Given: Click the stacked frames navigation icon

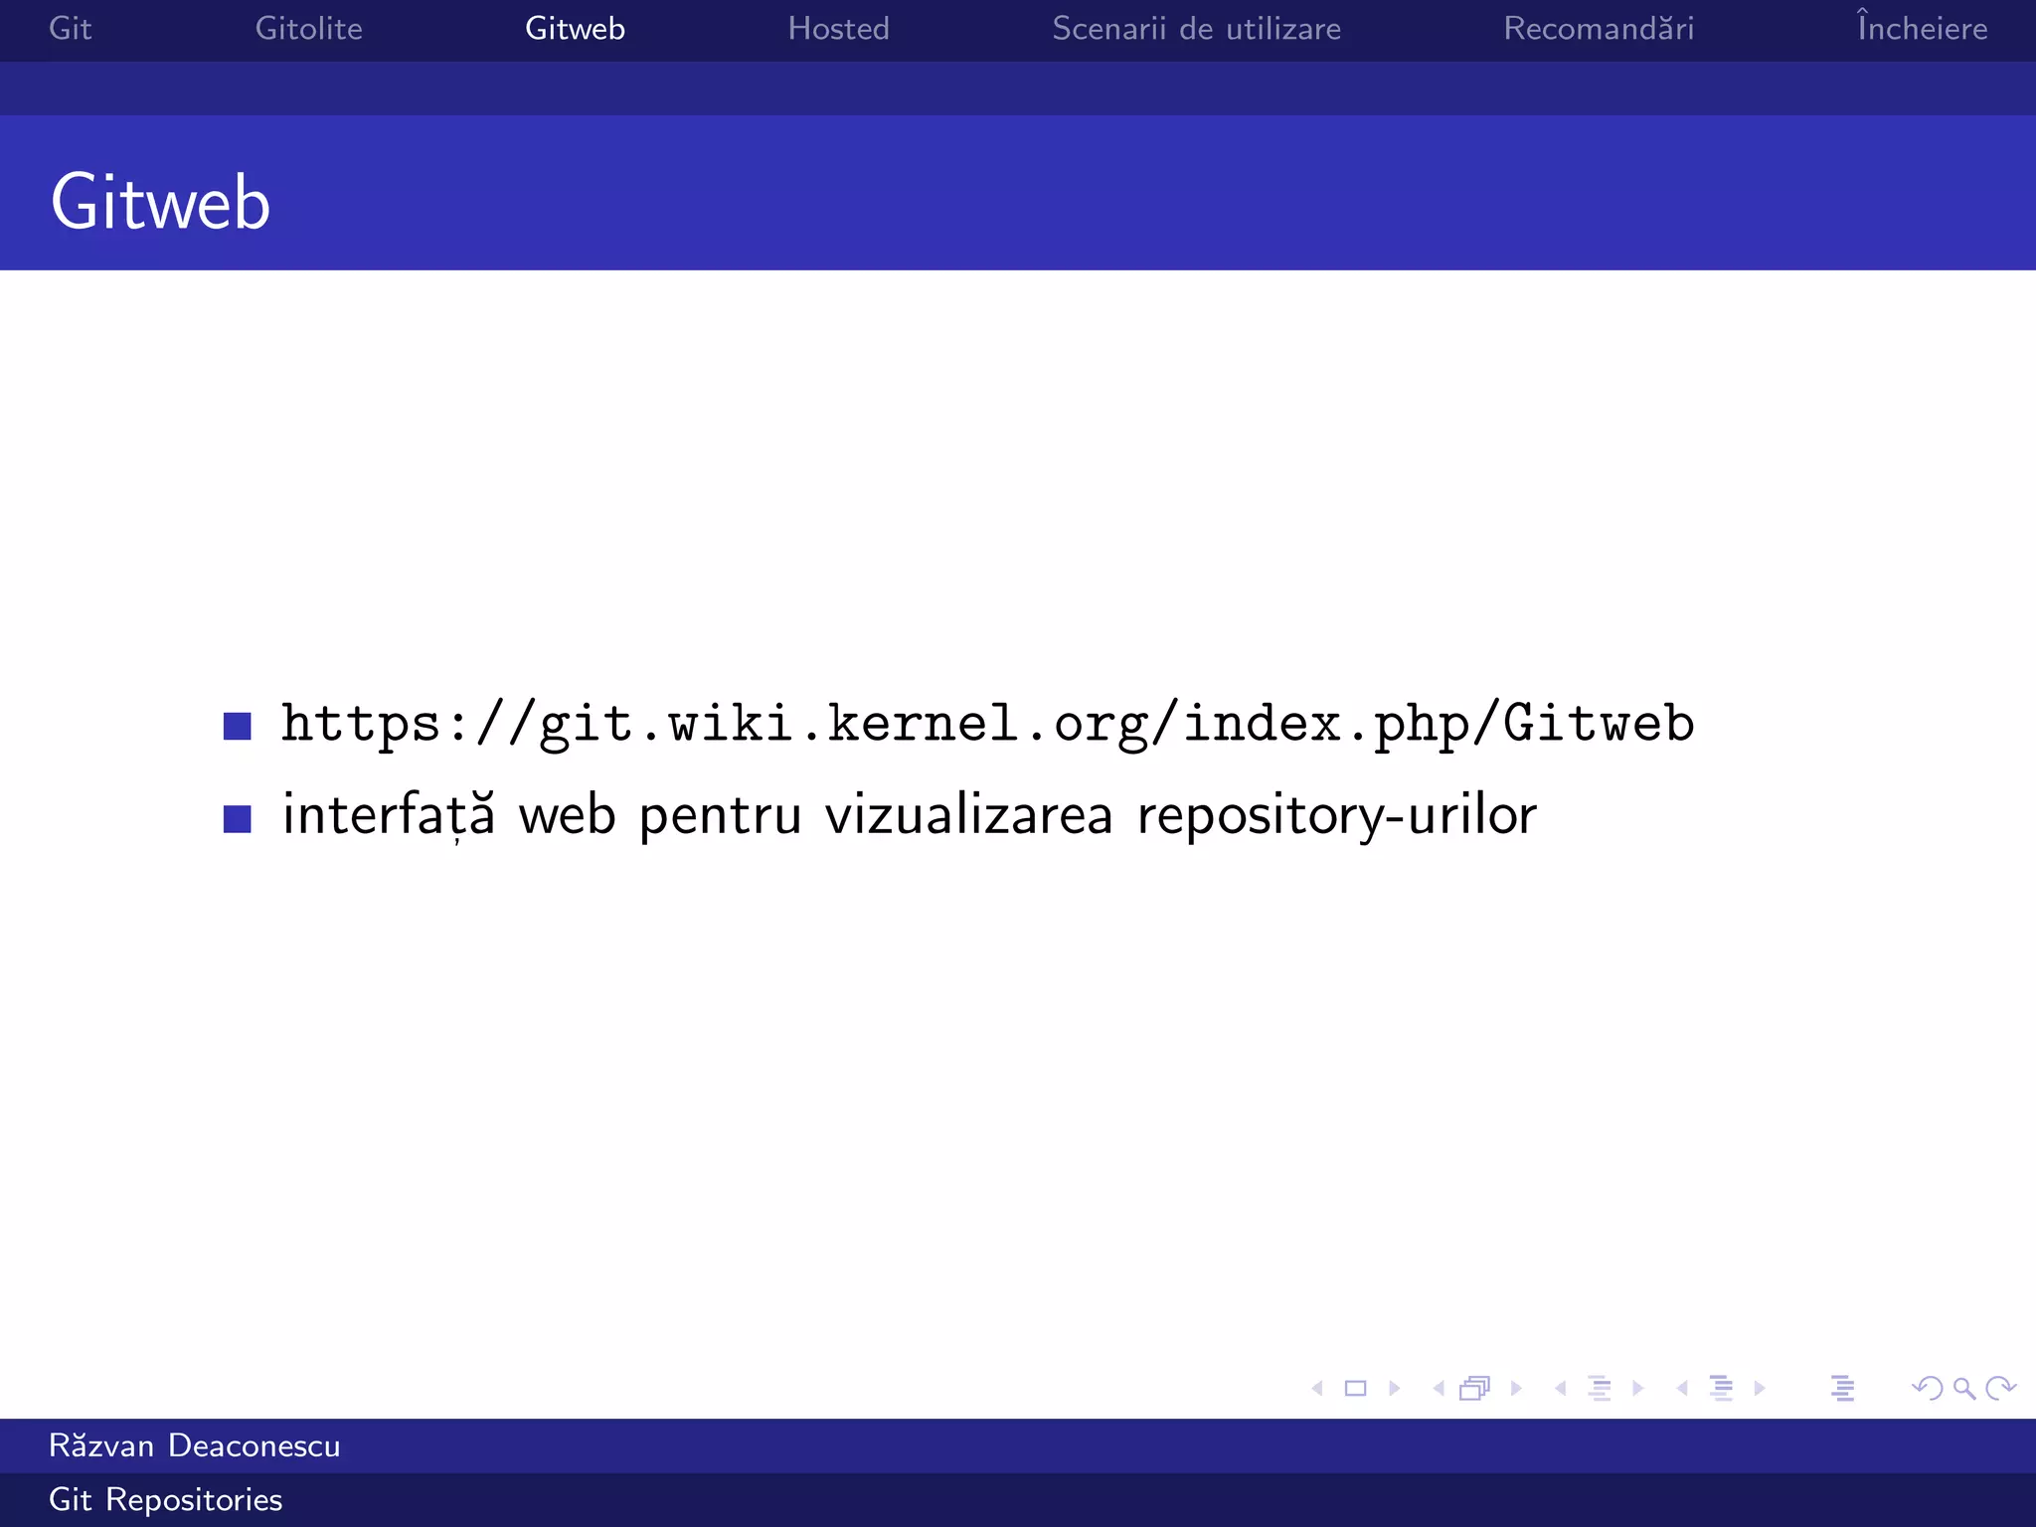Looking at the screenshot, I should pyautogui.click(x=1475, y=1388).
